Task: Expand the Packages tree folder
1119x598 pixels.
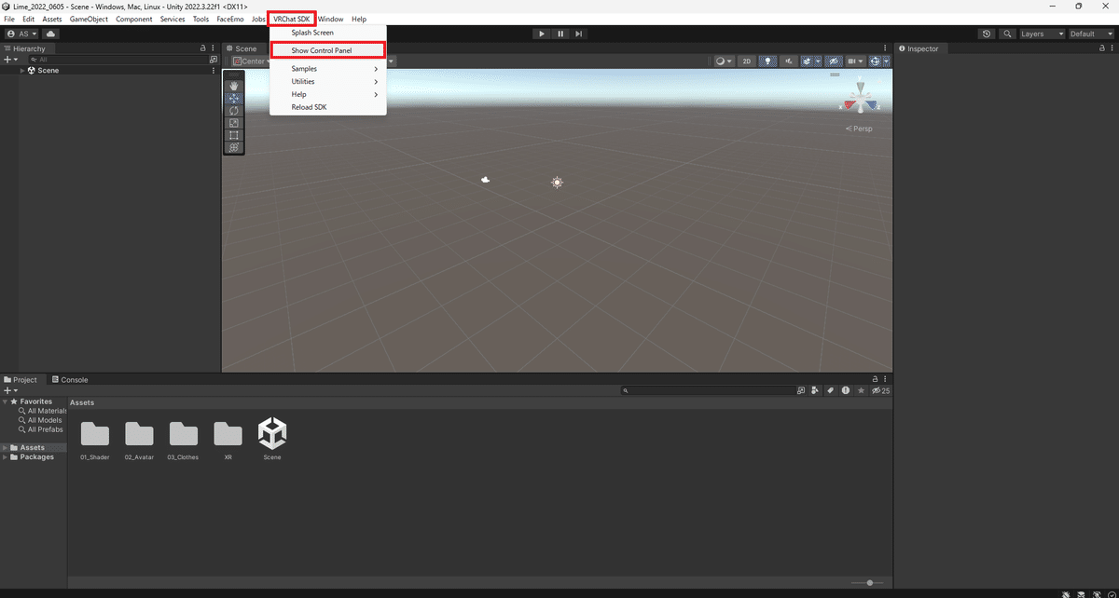Action: [6, 457]
